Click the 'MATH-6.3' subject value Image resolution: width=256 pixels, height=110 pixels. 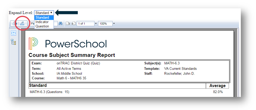click(172, 63)
